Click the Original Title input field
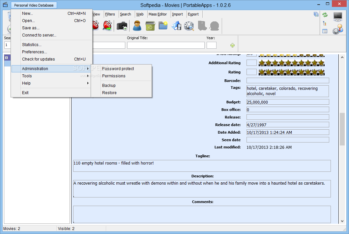The height and width of the screenshot is (234, 349). point(166,45)
